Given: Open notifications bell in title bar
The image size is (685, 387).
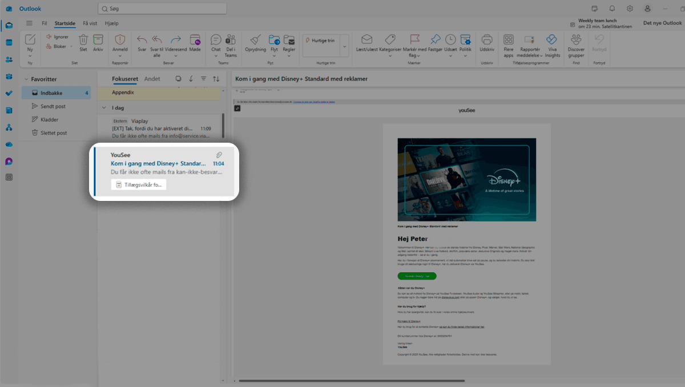Looking at the screenshot, I should (x=612, y=9).
